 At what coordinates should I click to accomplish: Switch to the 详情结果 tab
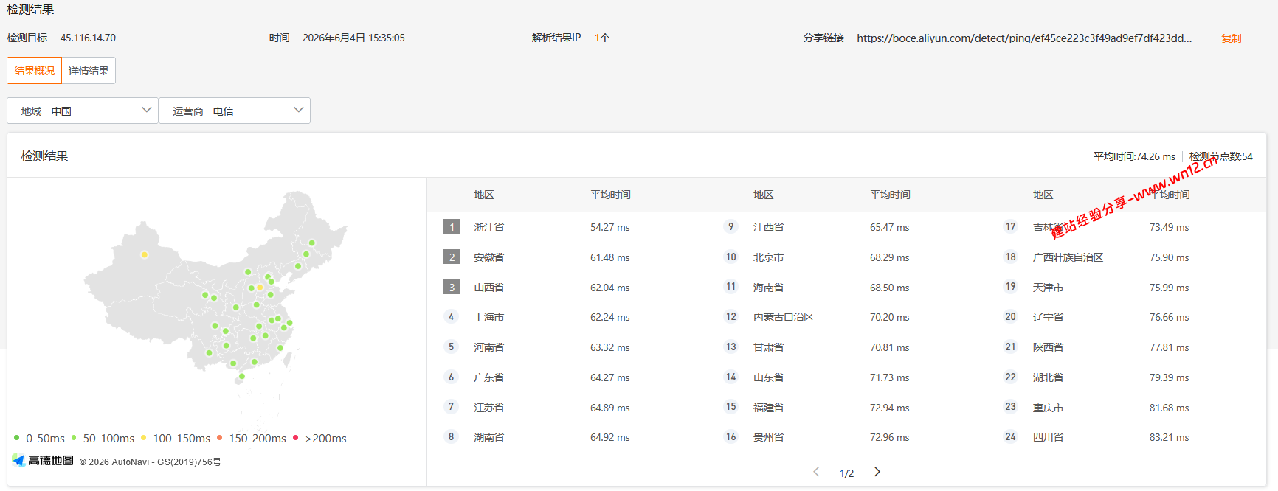(89, 71)
